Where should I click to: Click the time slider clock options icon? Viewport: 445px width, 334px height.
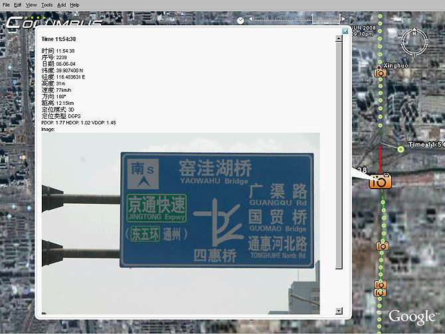tap(240, 21)
